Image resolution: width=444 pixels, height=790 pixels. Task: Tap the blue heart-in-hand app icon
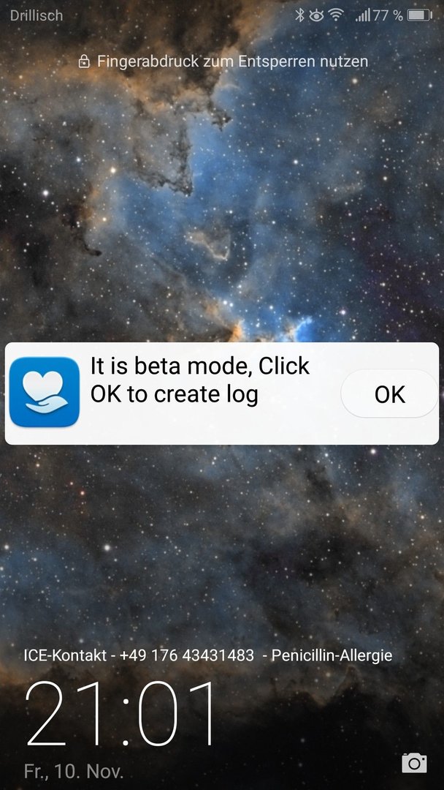point(45,392)
